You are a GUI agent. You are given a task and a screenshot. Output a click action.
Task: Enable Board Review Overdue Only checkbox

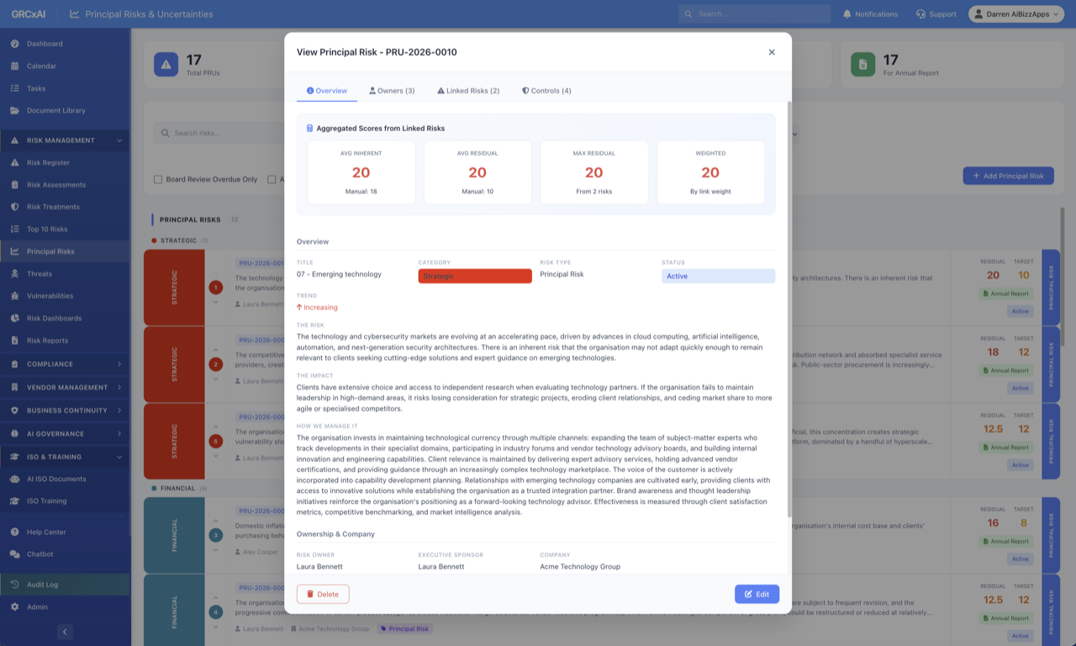pyautogui.click(x=158, y=179)
